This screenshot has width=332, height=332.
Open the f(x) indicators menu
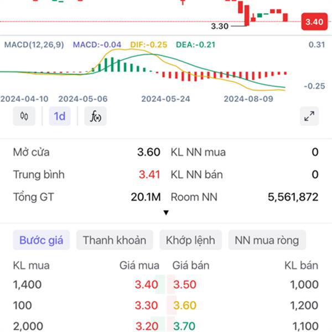point(95,116)
